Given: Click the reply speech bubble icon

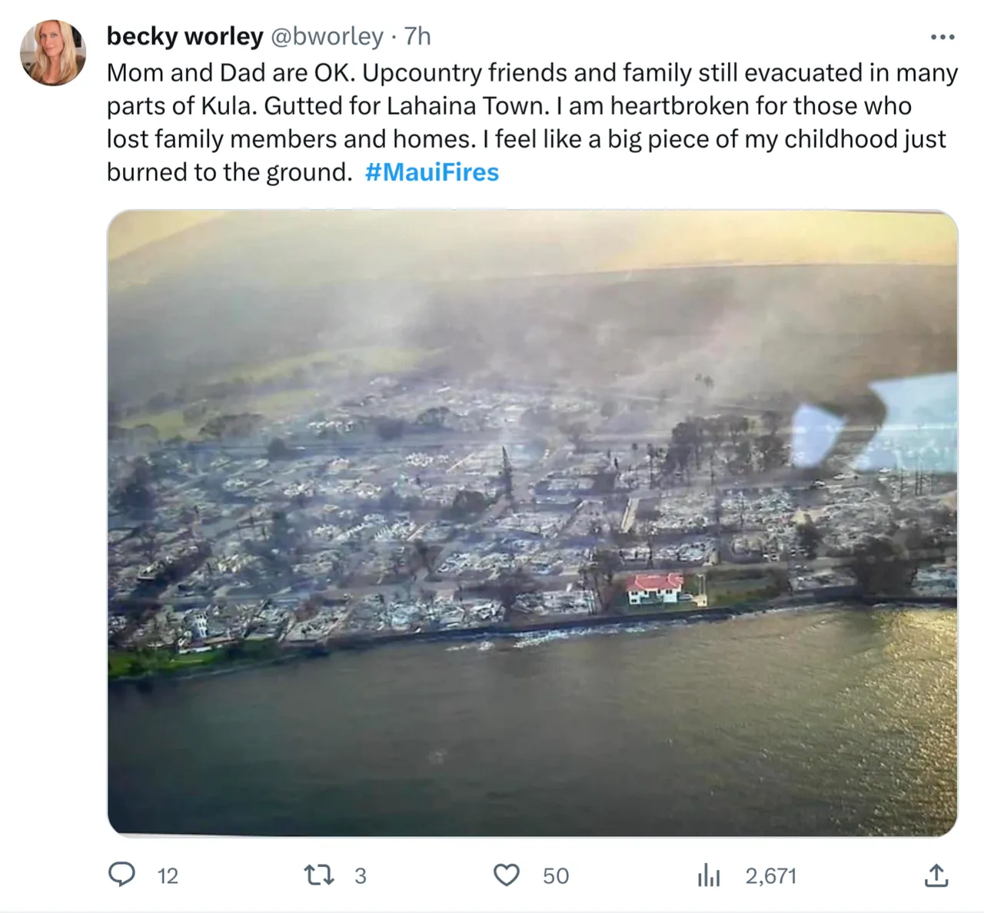Looking at the screenshot, I should click(x=121, y=875).
